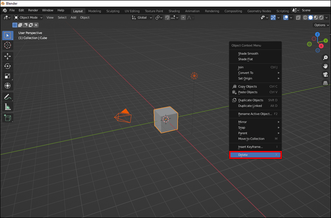Image resolution: width=331 pixels, height=218 pixels.
Task: Switch to the Sculpting workspace tab
Action: coord(113,11)
